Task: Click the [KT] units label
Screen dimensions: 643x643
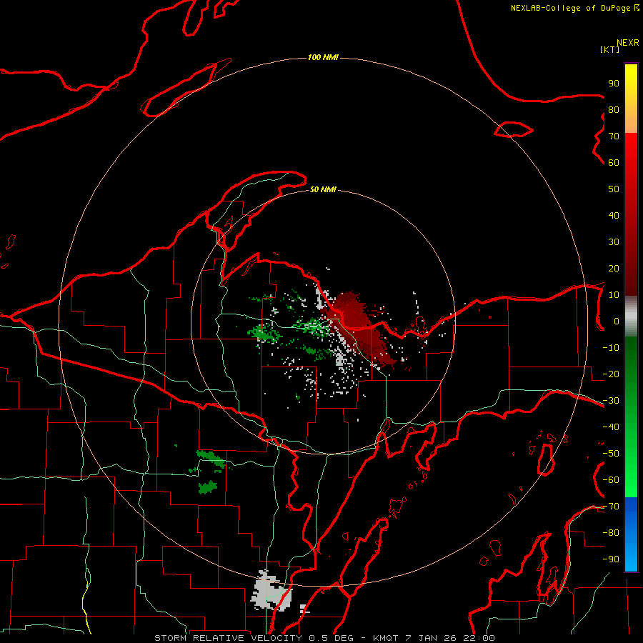Action: coord(609,49)
